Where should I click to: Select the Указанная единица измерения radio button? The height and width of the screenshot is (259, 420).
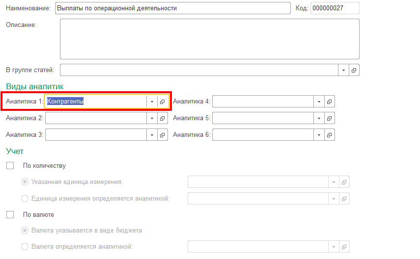tap(25, 182)
